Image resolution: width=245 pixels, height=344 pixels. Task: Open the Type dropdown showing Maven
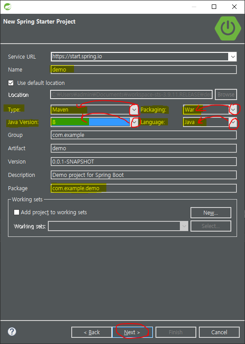click(135, 109)
